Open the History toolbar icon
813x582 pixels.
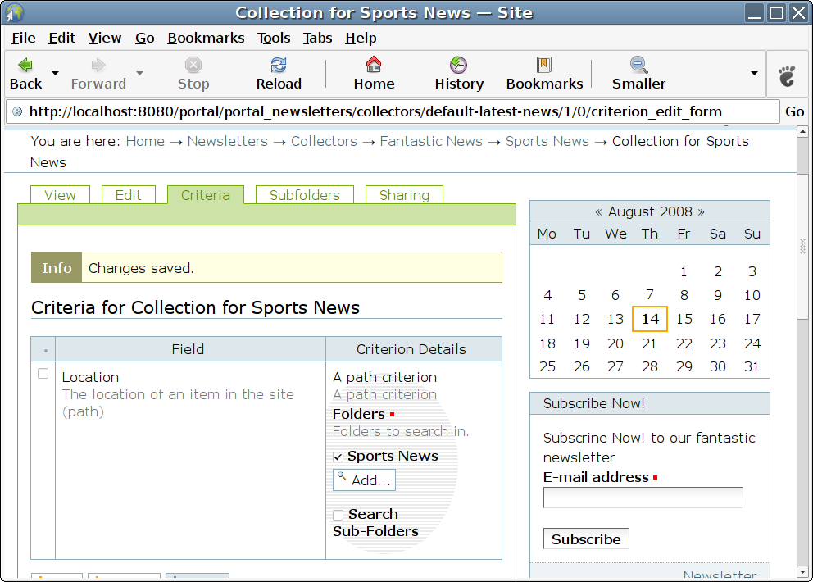pyautogui.click(x=458, y=65)
